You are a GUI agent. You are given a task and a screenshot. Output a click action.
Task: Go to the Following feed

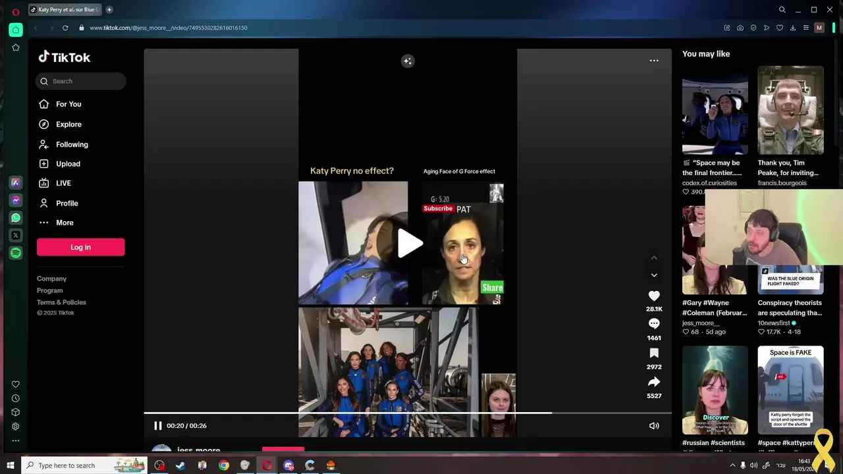point(72,144)
